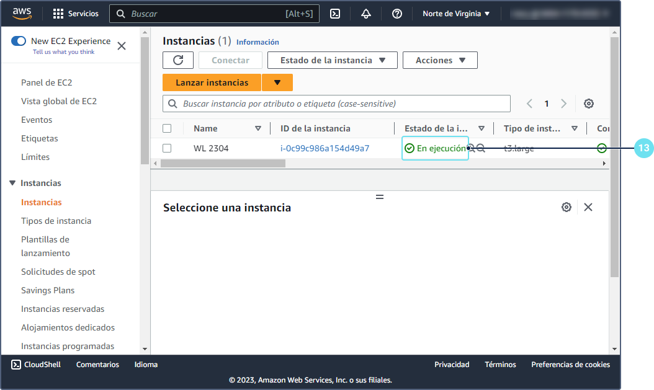The image size is (654, 390).
Task: Go to Panel de EC2
Action: pyautogui.click(x=47, y=82)
